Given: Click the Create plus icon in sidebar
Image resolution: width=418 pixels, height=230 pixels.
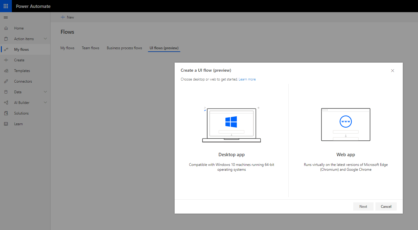Looking at the screenshot, I should click(6, 60).
